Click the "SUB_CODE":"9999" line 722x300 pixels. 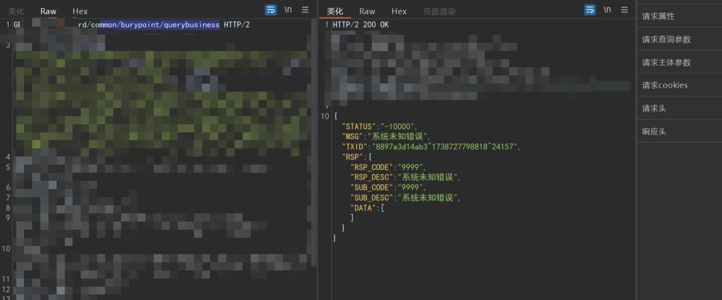click(x=388, y=187)
